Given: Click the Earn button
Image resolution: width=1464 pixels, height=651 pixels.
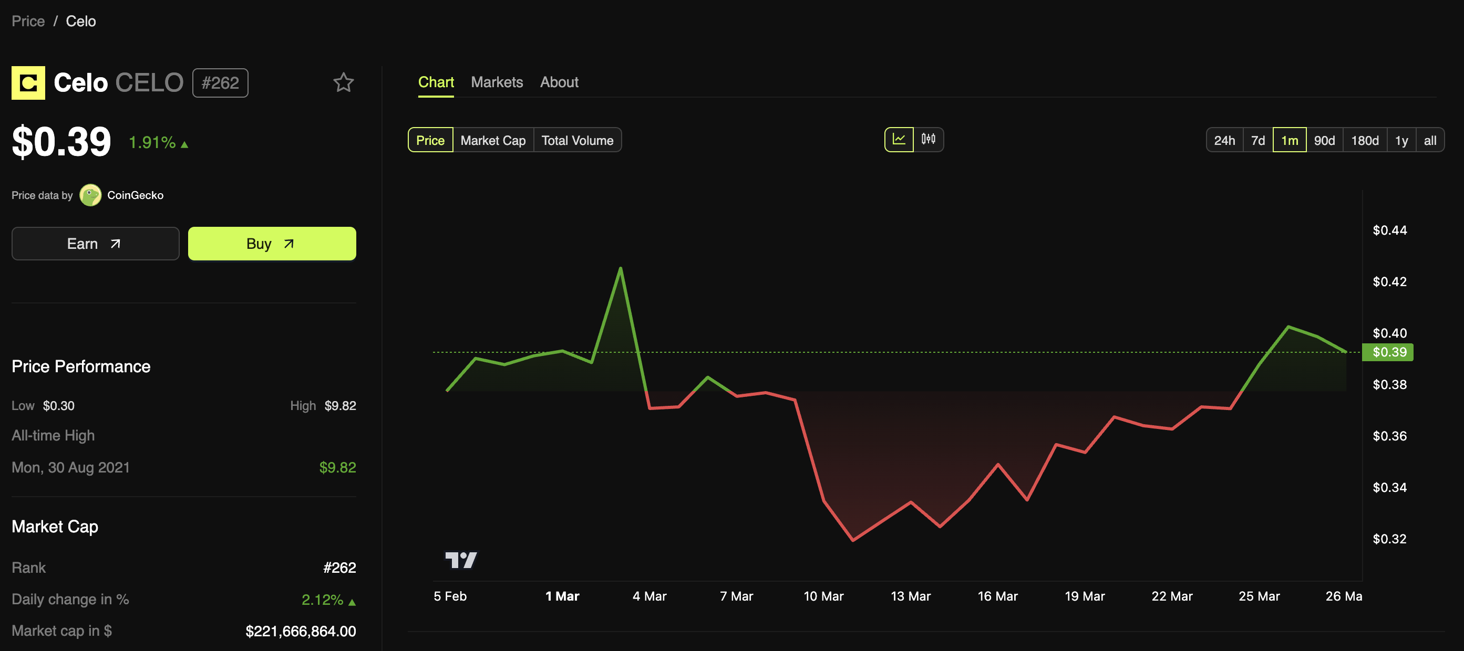Looking at the screenshot, I should point(96,244).
